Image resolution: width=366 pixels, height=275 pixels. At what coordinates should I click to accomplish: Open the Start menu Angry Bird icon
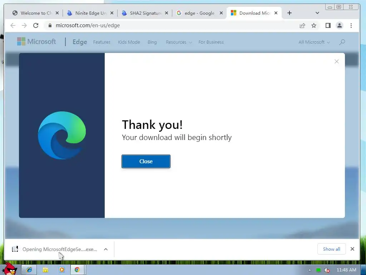10,269
